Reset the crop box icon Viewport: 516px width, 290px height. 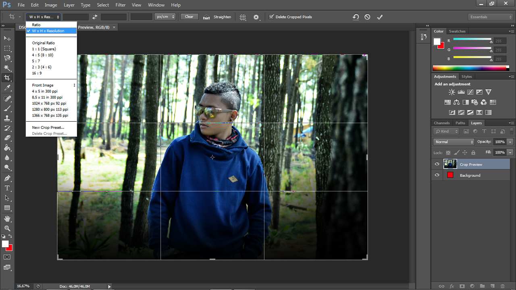[356, 17]
